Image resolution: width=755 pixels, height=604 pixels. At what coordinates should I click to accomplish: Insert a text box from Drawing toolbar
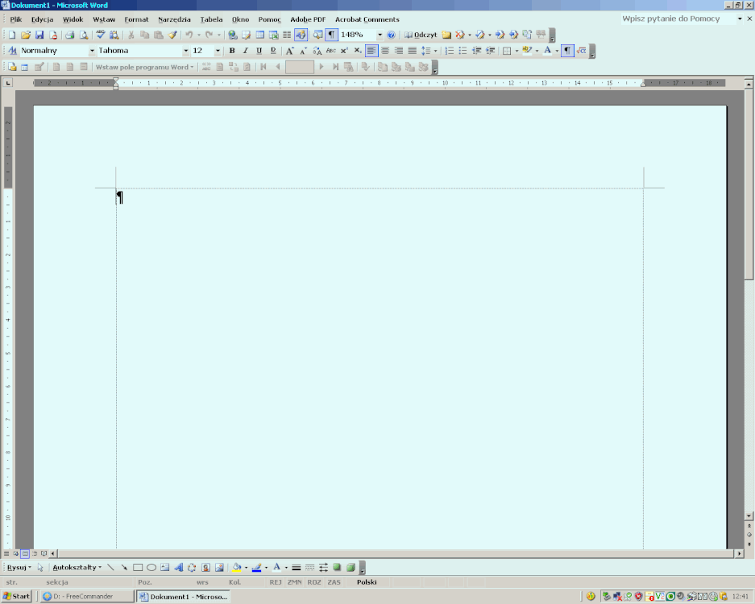pyautogui.click(x=164, y=568)
